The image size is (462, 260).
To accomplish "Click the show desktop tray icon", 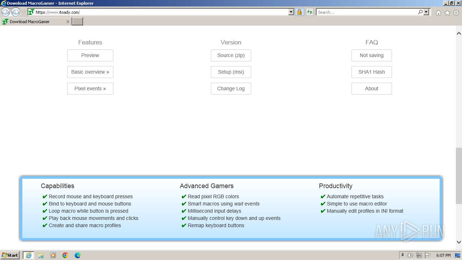I will click(x=458, y=255).
